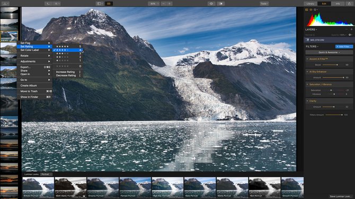Open the layer blend mode dropdown
The width and height of the screenshot is (355, 199).
tap(310, 35)
